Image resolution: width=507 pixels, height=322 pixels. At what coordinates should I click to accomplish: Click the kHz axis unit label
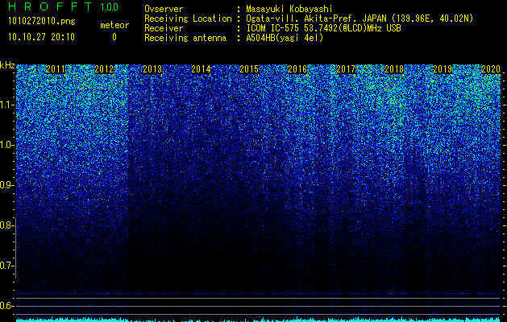7,65
